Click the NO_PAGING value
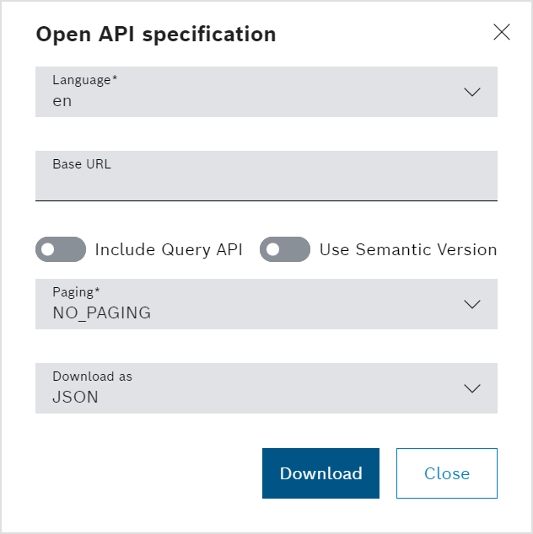 [x=102, y=313]
